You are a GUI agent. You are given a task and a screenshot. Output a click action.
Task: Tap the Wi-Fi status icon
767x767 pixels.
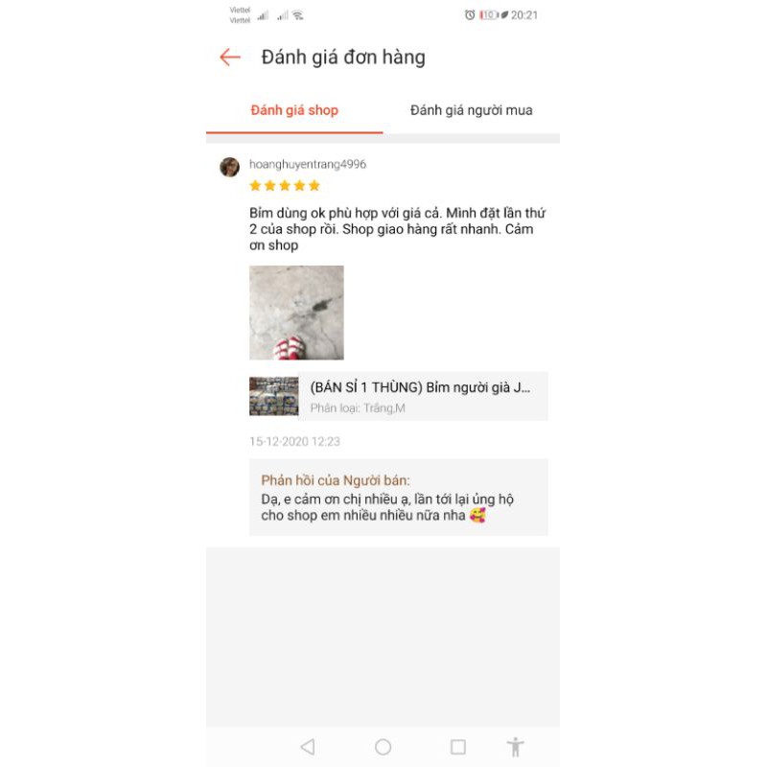298,15
